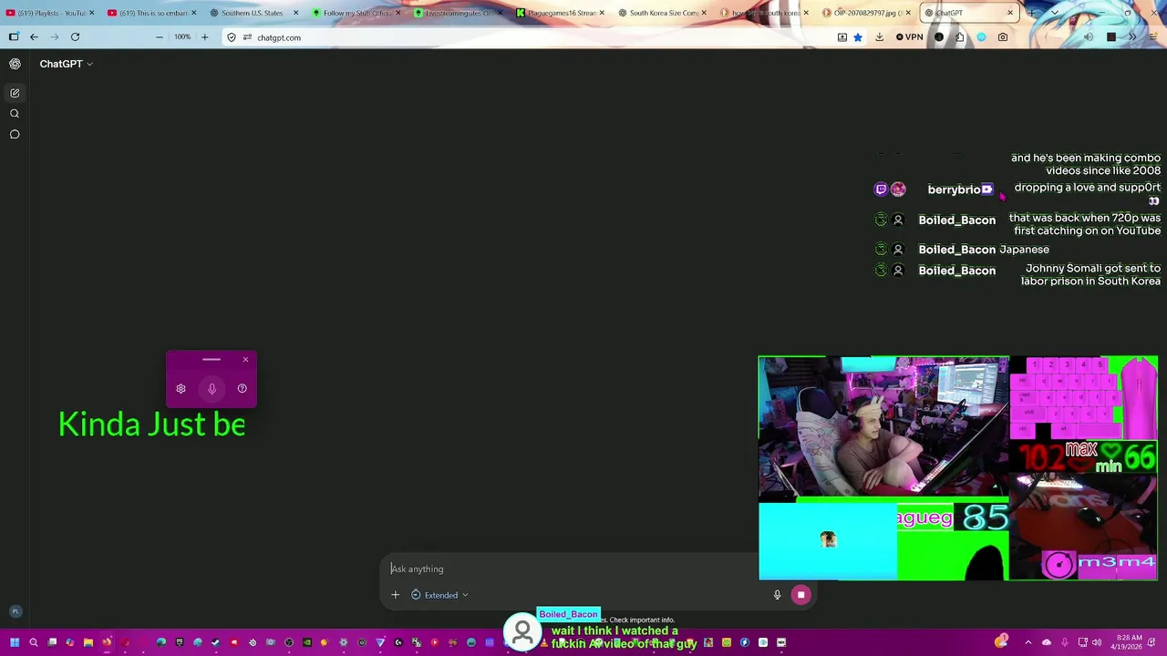
Task: Zoom in with the plus button next to 100%
Action: click(x=204, y=37)
